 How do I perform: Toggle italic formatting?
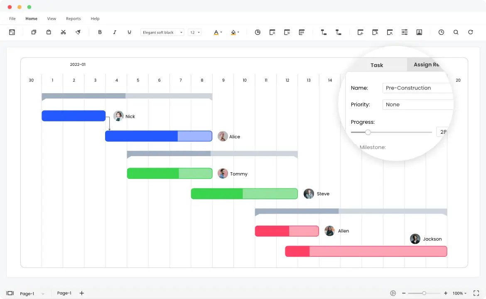coord(115,32)
